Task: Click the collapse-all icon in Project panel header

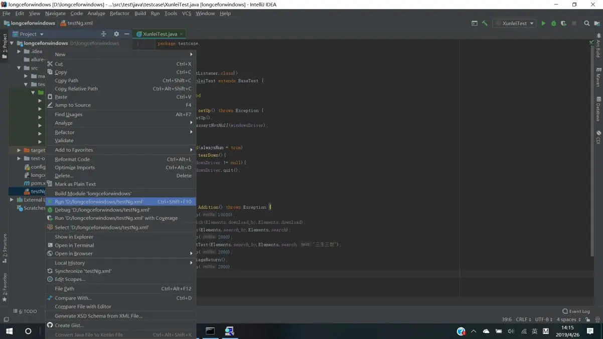Action: (104, 34)
